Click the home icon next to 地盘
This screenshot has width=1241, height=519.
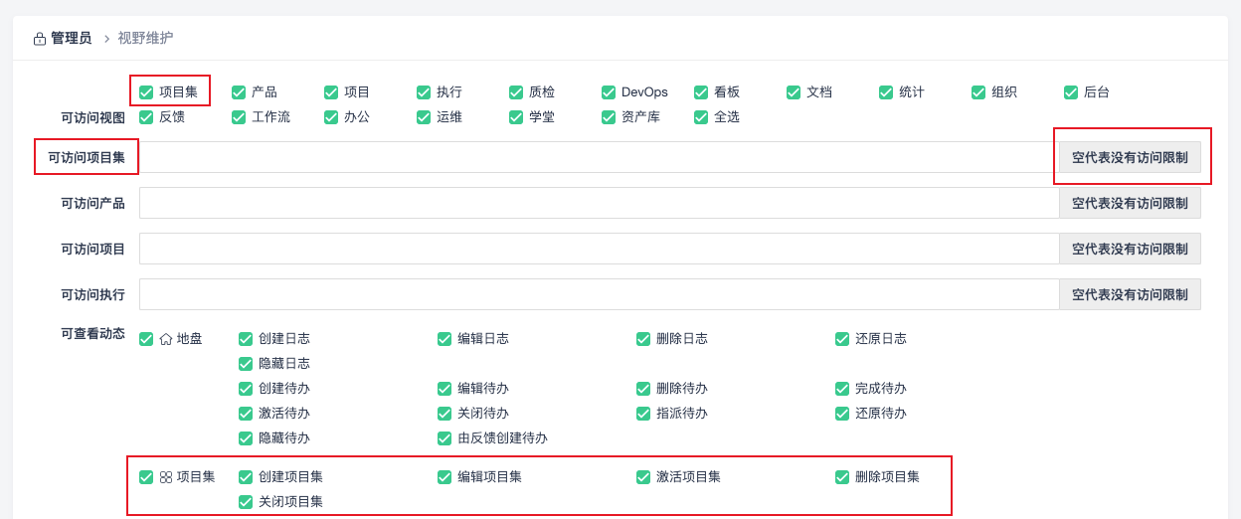click(166, 339)
